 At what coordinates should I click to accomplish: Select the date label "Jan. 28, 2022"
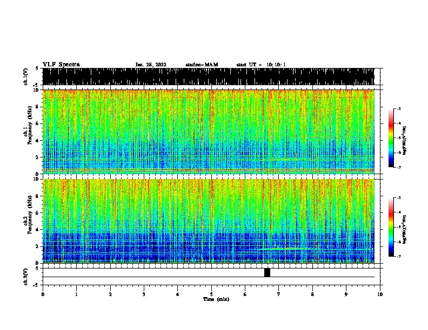click(x=151, y=65)
